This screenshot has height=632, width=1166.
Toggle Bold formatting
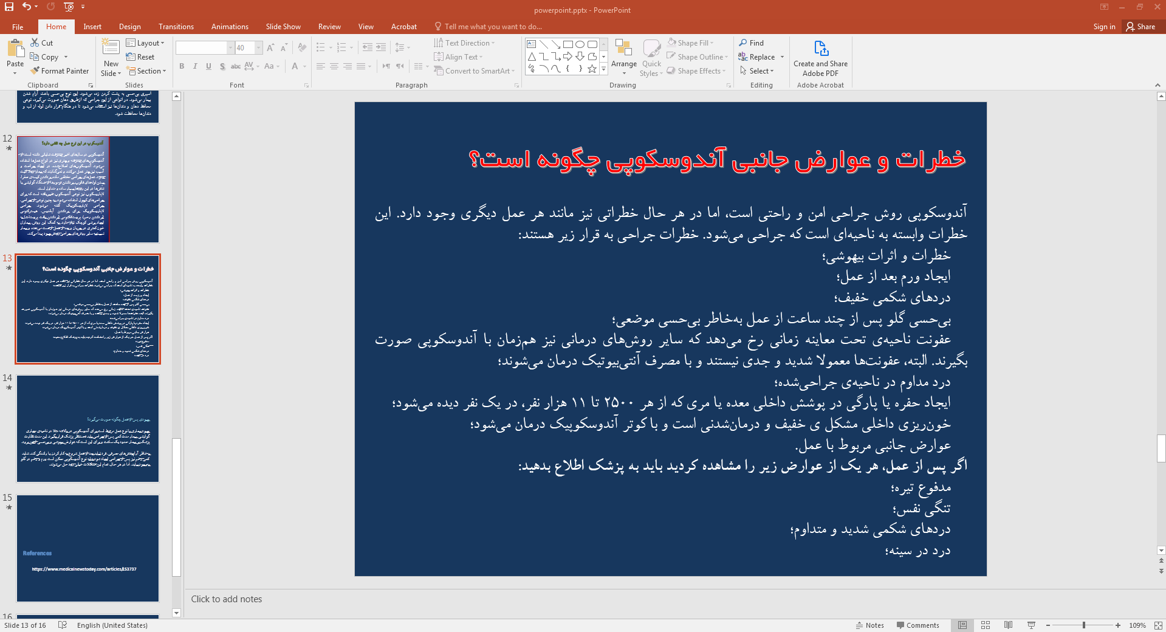pyautogui.click(x=182, y=66)
